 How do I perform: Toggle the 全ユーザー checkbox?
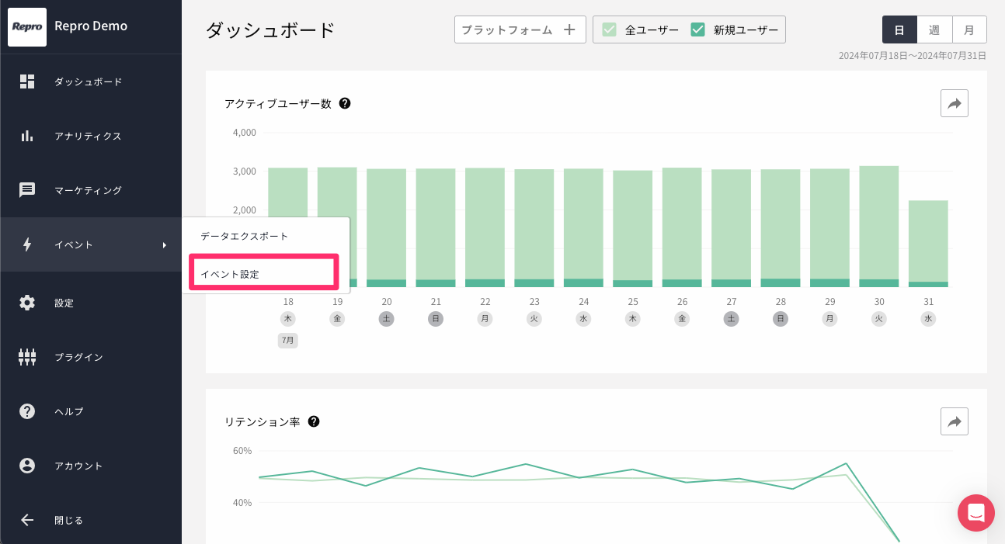point(610,29)
